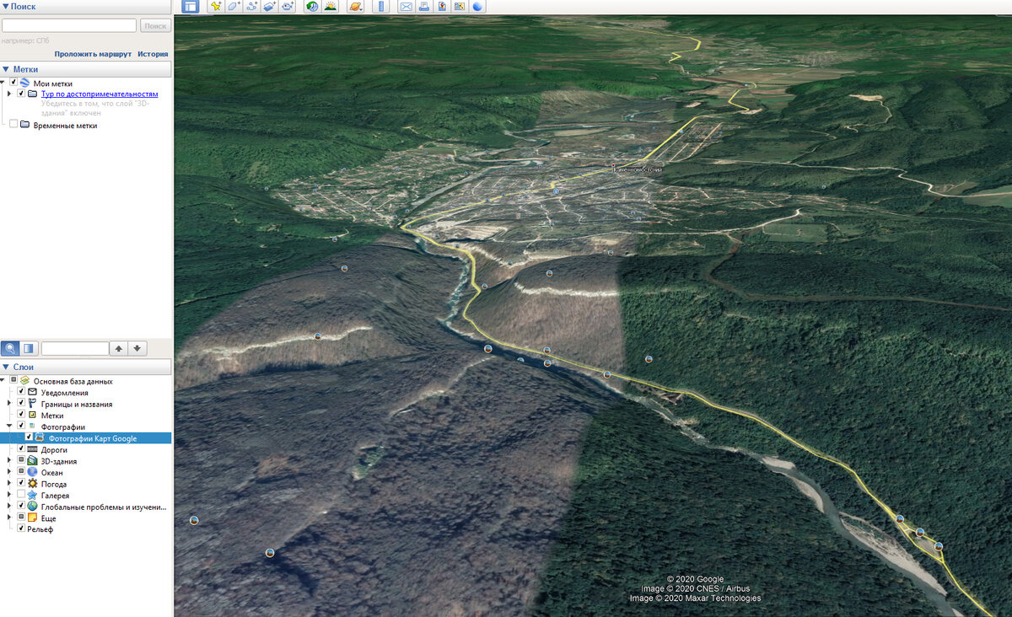Viewport: 1012px width, 617px height.
Task: Collapse the Фотографии tree branch
Action: [9, 425]
